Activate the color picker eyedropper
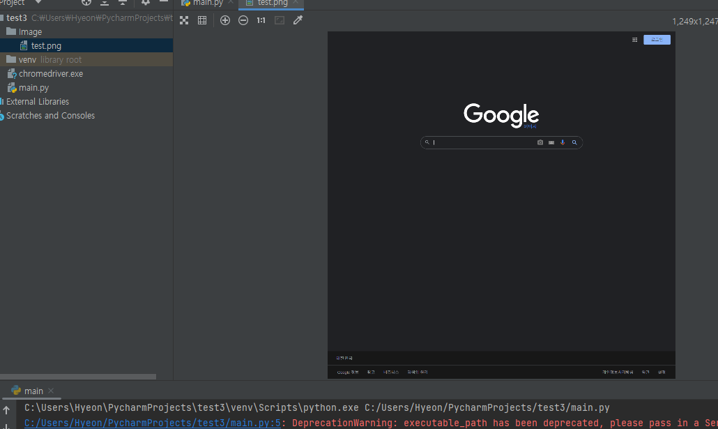The width and height of the screenshot is (718, 429). click(298, 20)
